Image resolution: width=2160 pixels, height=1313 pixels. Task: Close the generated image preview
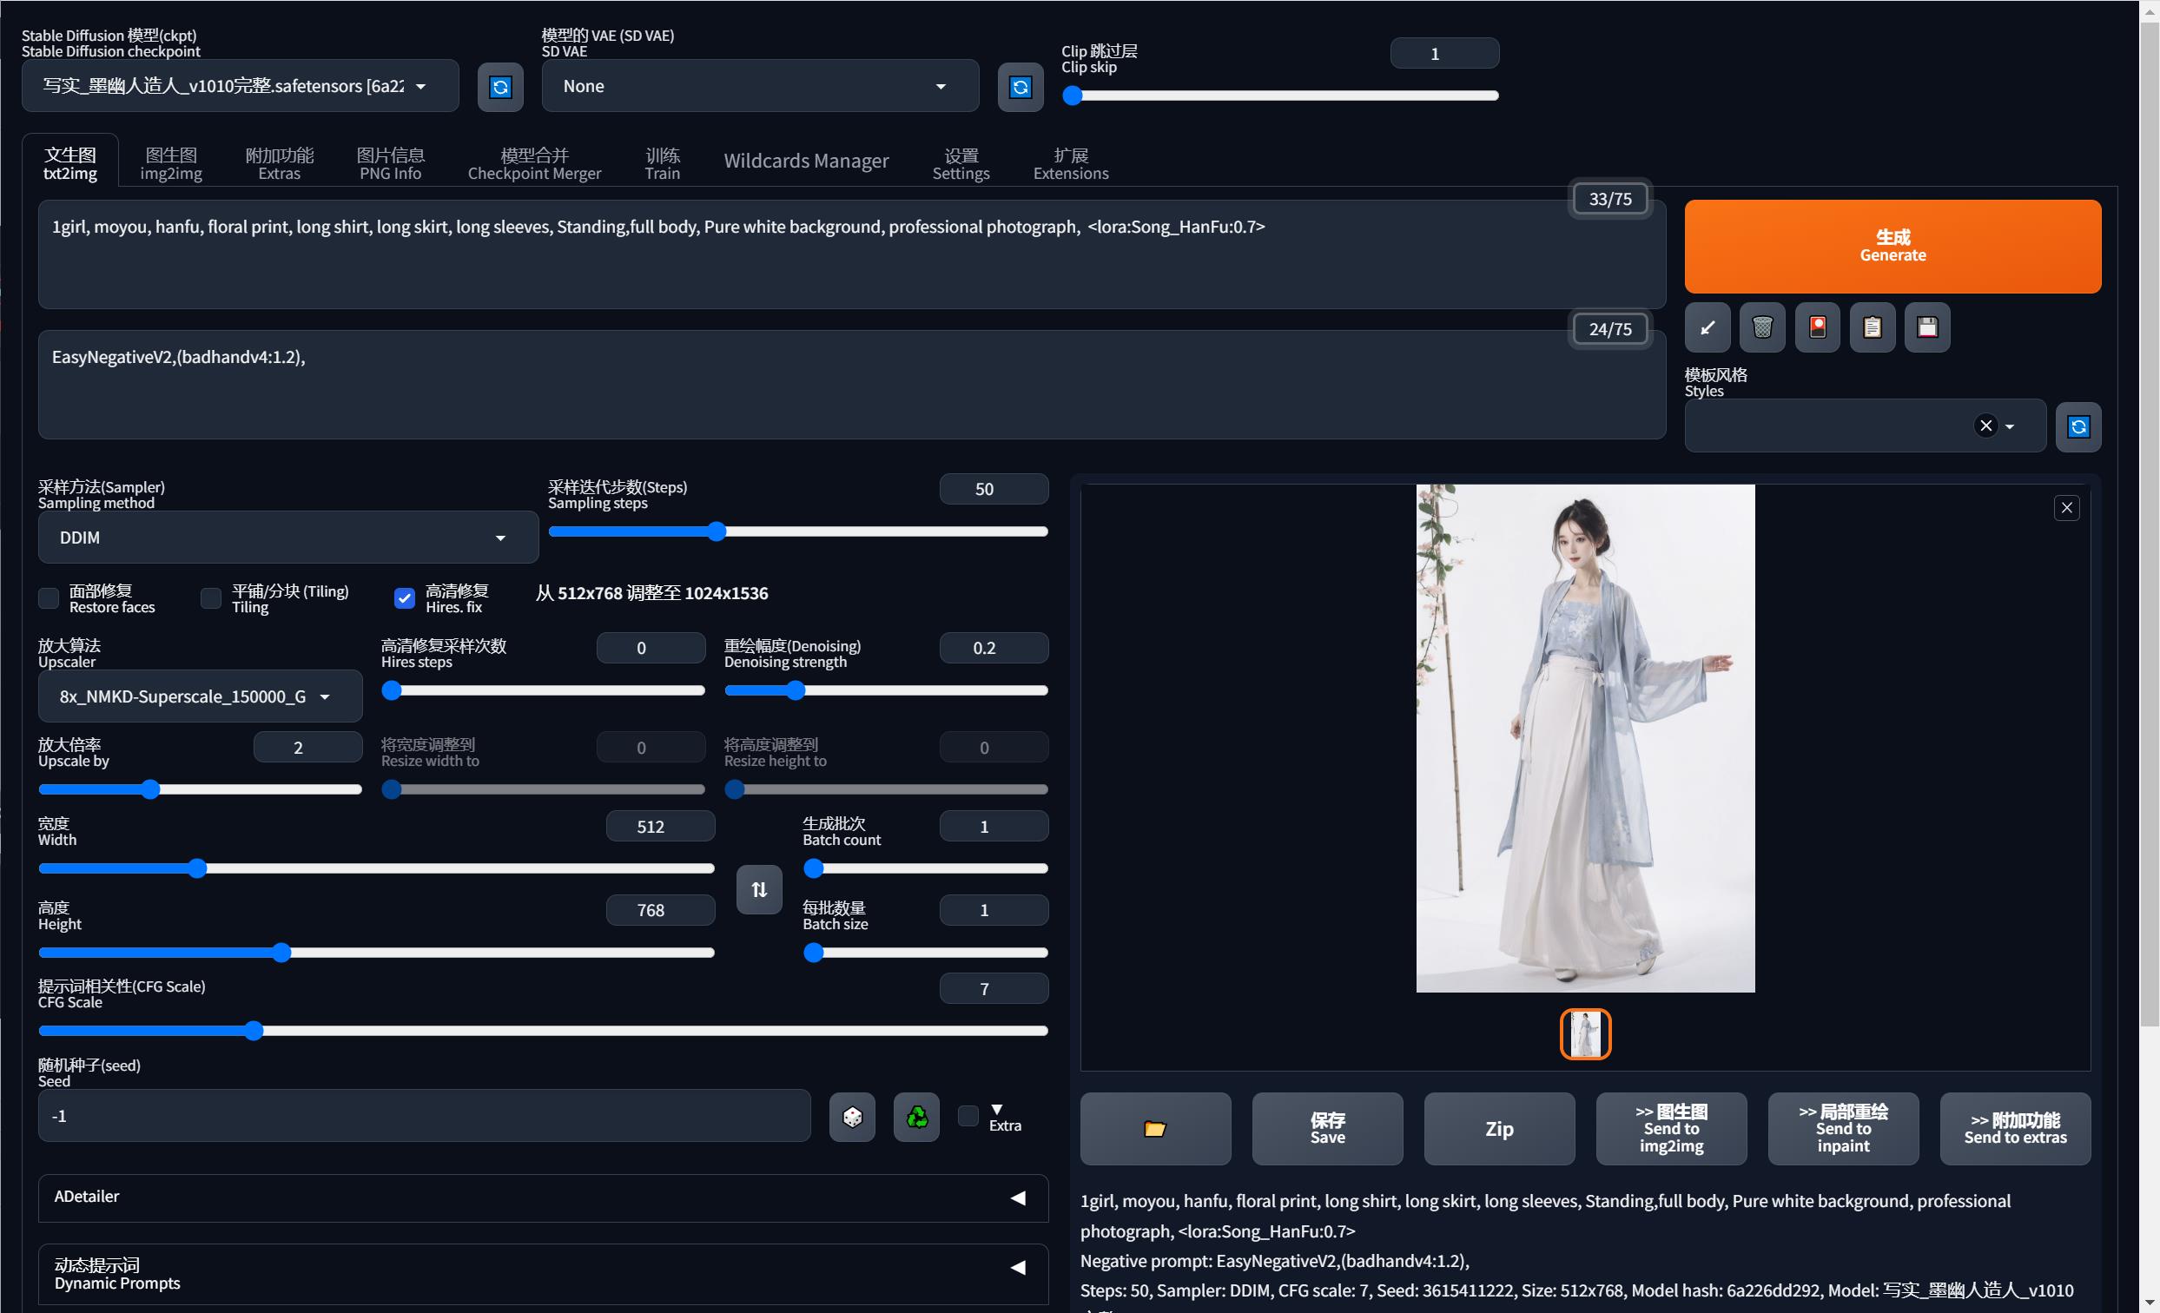click(x=2066, y=507)
